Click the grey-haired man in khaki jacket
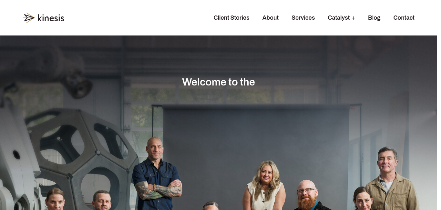Screen dimensions: 441x210 click(x=392, y=179)
